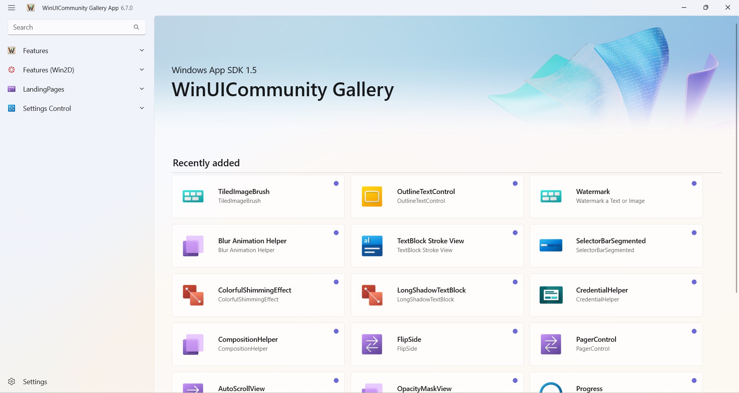Click the gray 'CredentialHelper' subtitle text
Image resolution: width=739 pixels, height=393 pixels.
[598, 299]
